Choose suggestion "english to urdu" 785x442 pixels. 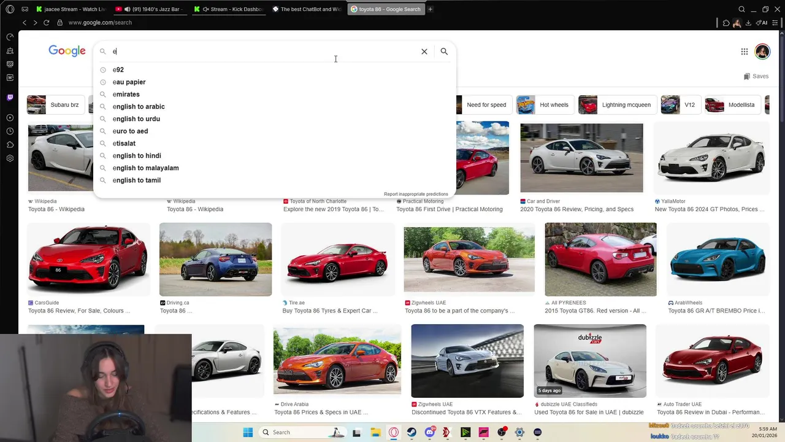(x=274, y=119)
